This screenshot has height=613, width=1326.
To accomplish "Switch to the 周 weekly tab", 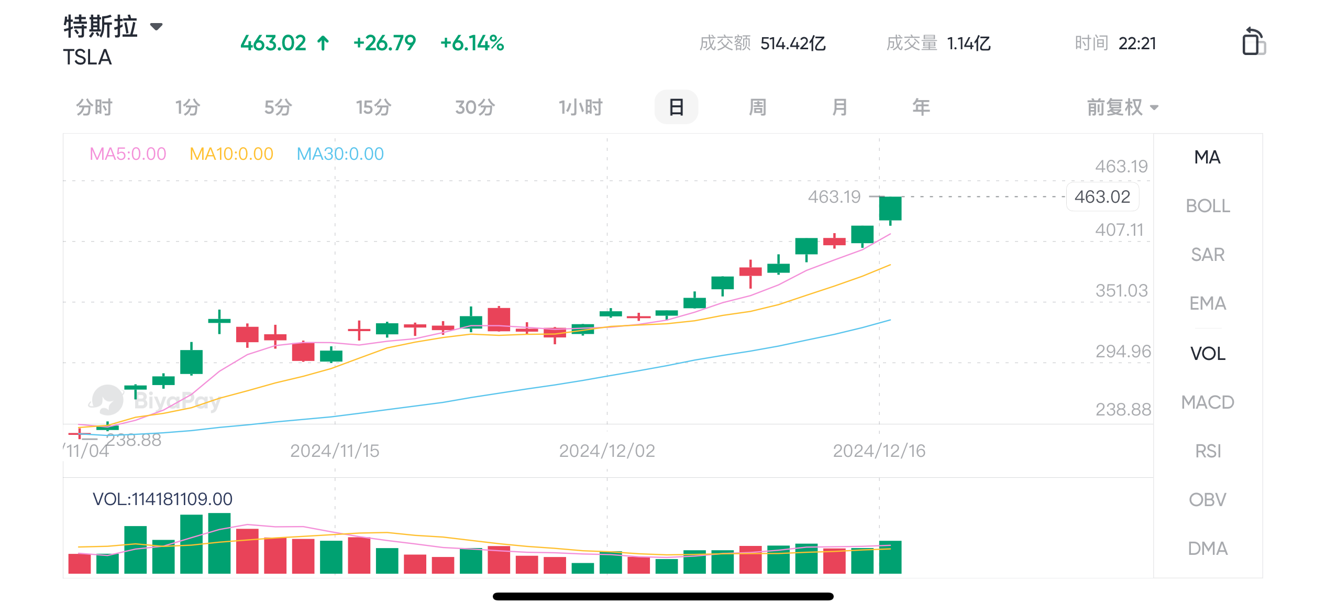I will tap(758, 107).
